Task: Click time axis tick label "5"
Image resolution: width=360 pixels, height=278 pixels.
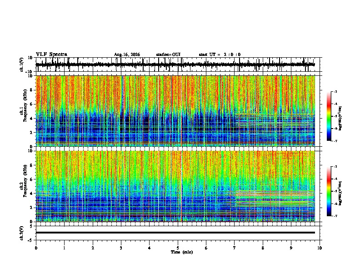Action: (x=178, y=248)
